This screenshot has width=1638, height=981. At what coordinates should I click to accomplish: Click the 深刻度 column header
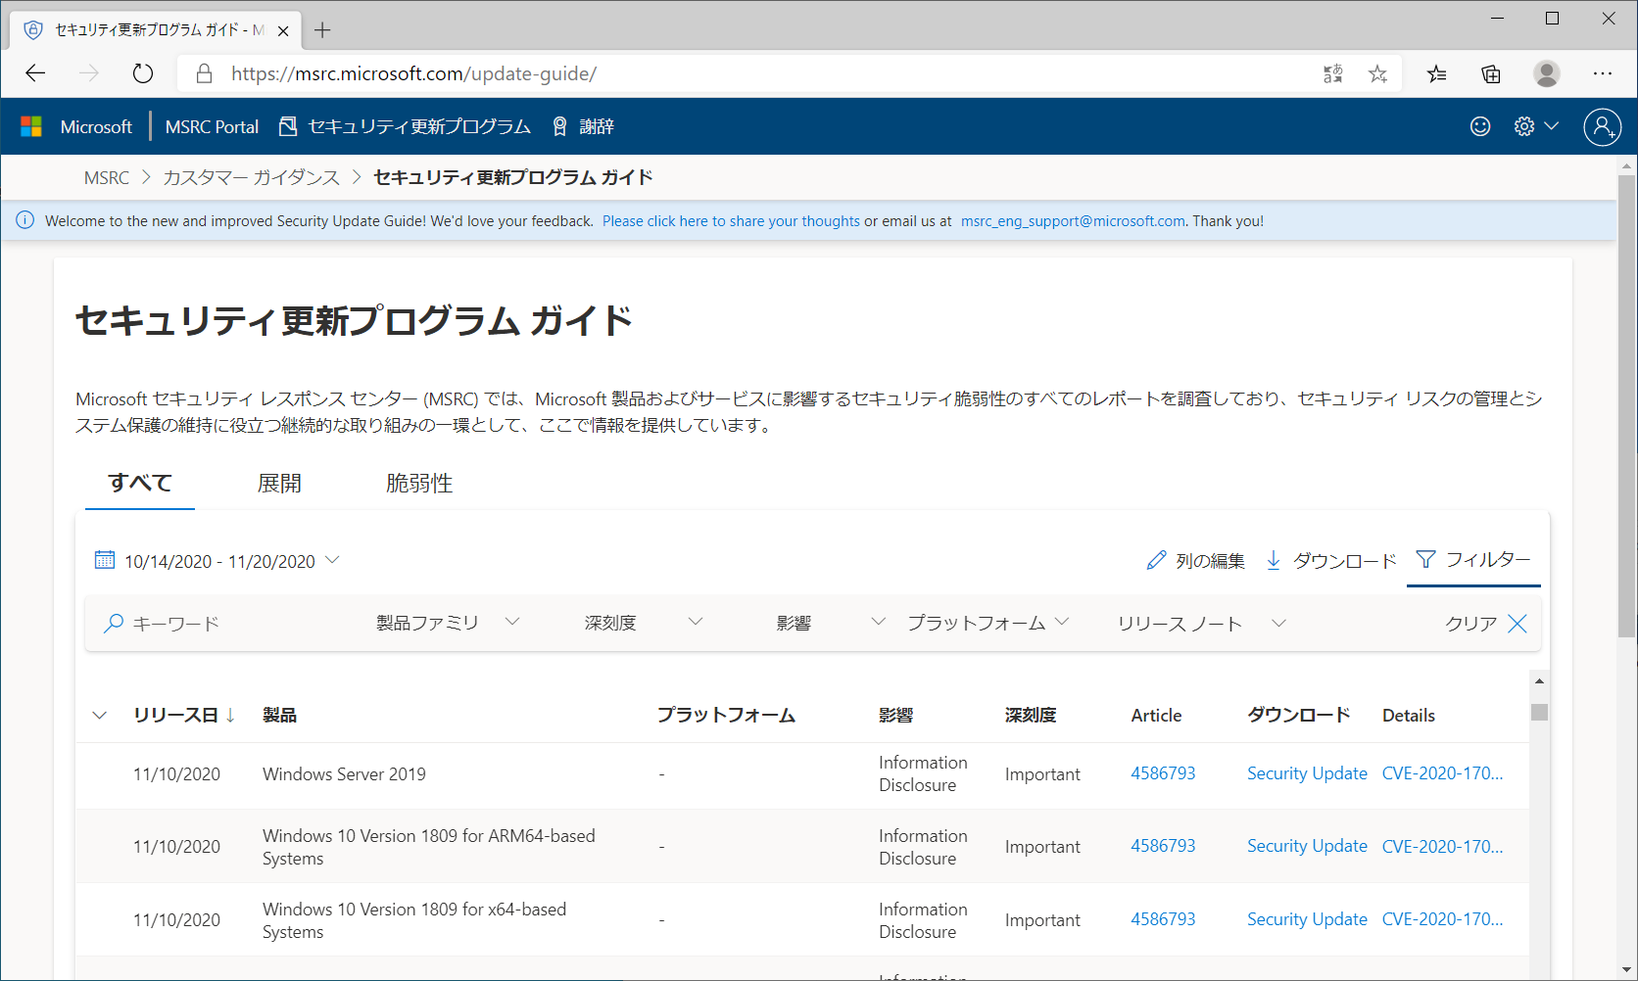point(1031,715)
